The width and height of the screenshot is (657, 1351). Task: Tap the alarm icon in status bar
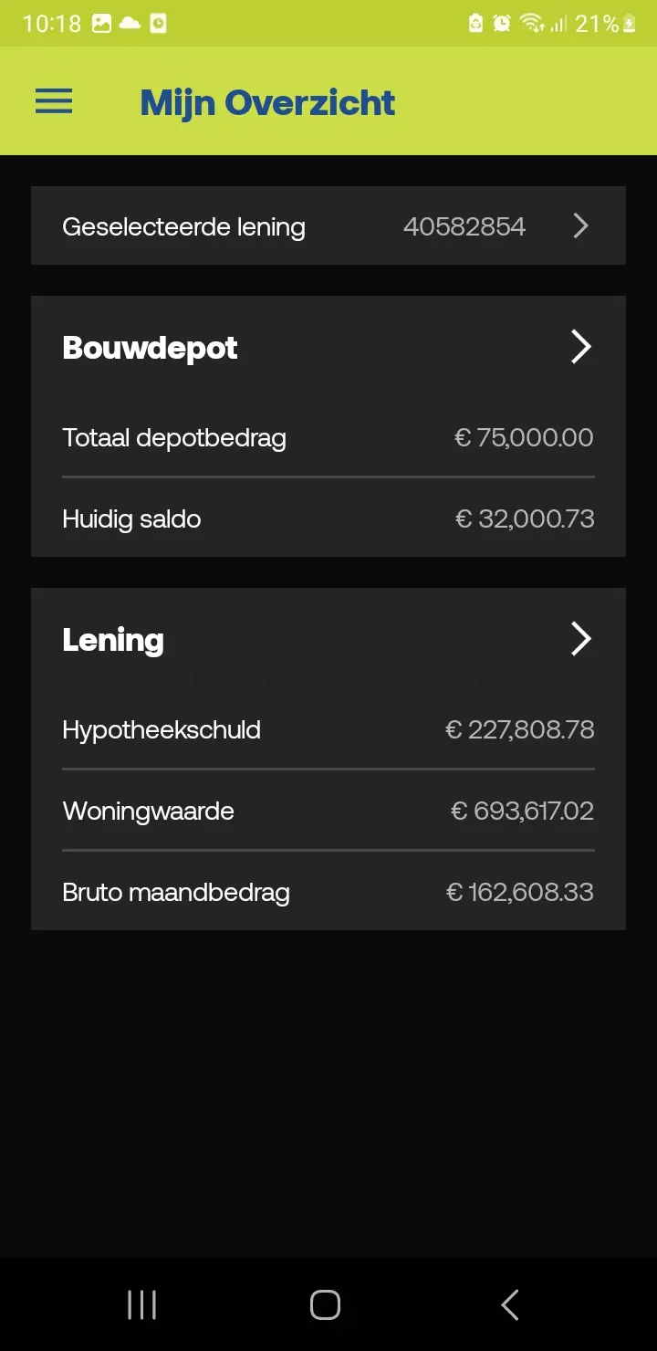pos(501,24)
